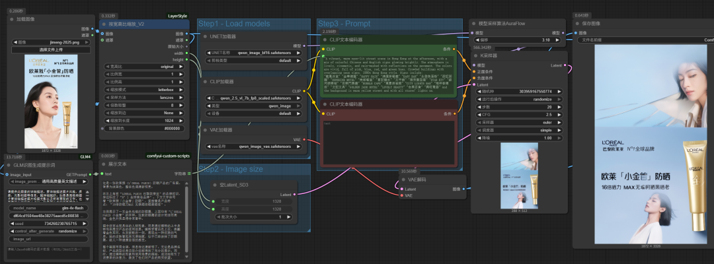The width and height of the screenshot is (714, 264).
Task: Open the 缩放到边 None dropdown
Action: tap(144, 113)
